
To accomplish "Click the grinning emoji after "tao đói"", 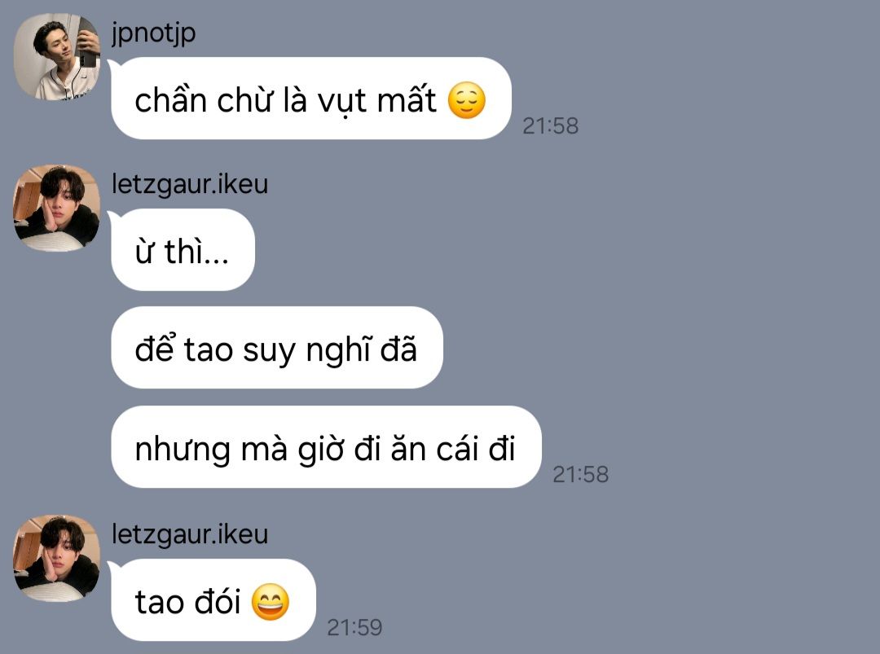I will point(271,601).
